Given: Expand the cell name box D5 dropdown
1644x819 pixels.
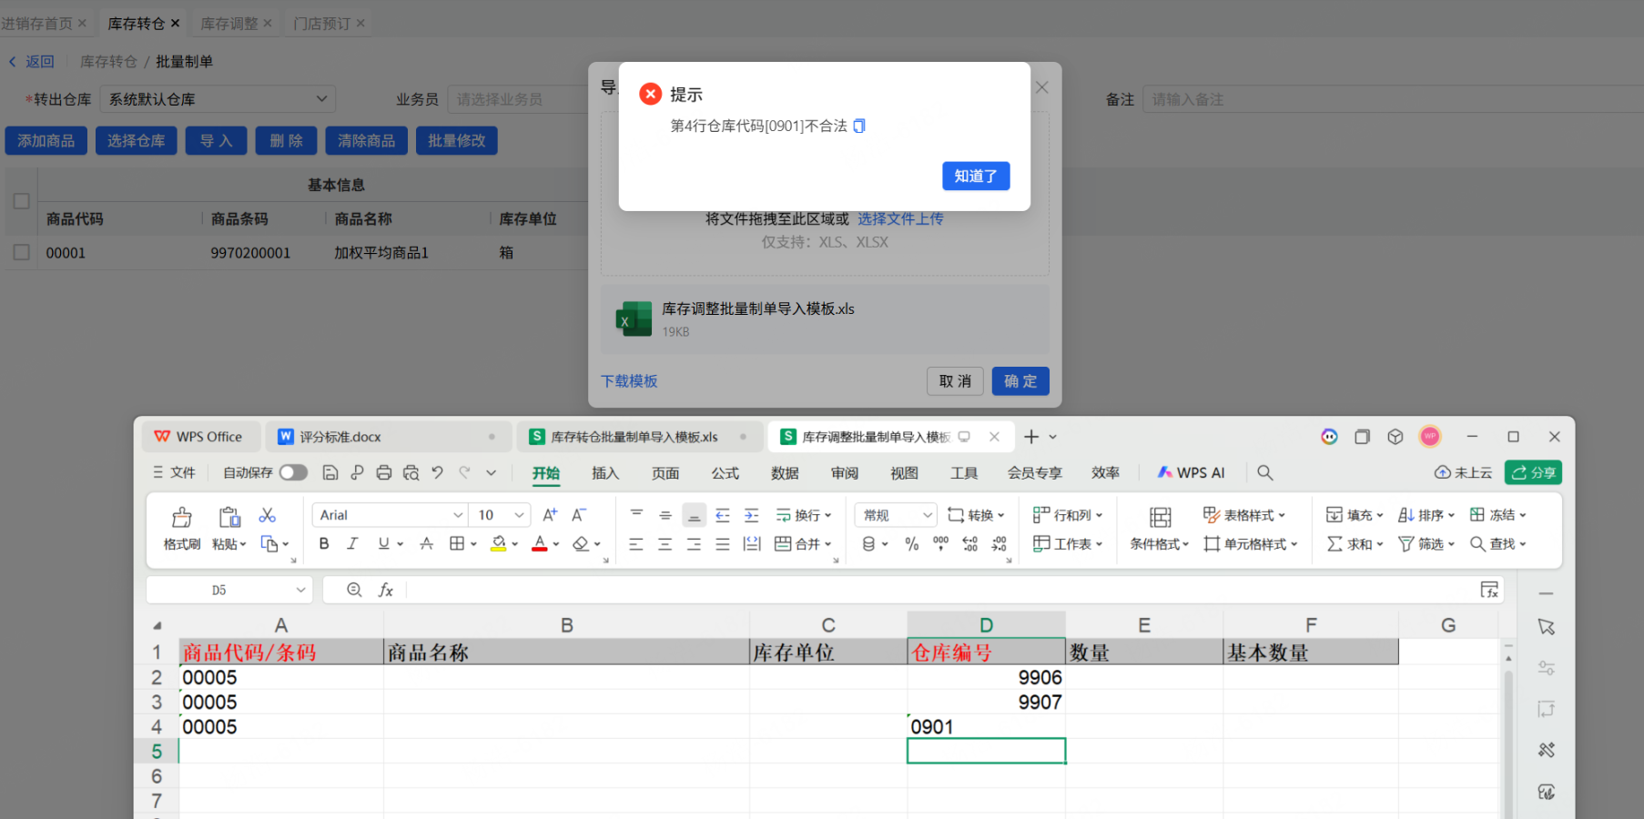Looking at the screenshot, I should click(x=302, y=591).
